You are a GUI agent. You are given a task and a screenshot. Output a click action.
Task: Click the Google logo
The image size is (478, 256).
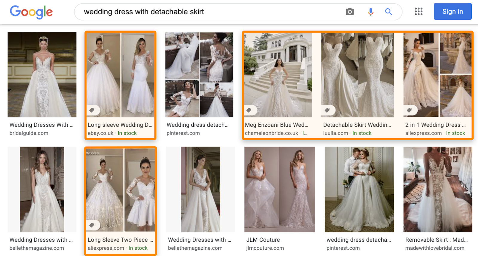[31, 12]
